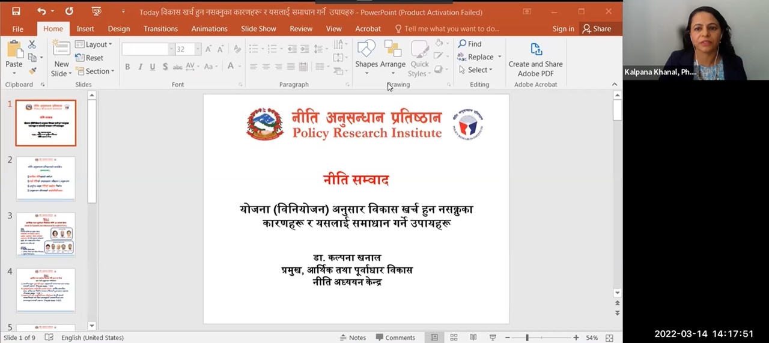Open the font name combo box
The image size is (769, 343).
click(x=147, y=49)
